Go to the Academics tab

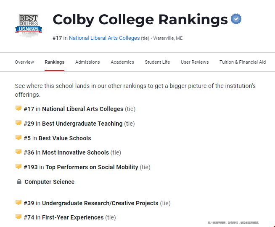point(122,62)
